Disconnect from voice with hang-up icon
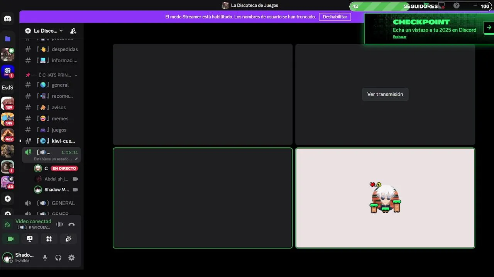This screenshot has width=494, height=277. coord(71,224)
